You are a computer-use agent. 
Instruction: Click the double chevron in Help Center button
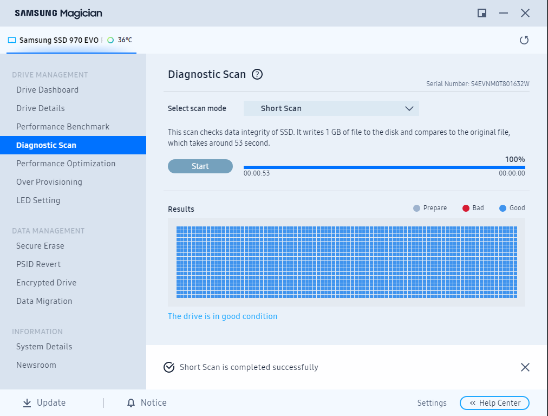[473, 403]
